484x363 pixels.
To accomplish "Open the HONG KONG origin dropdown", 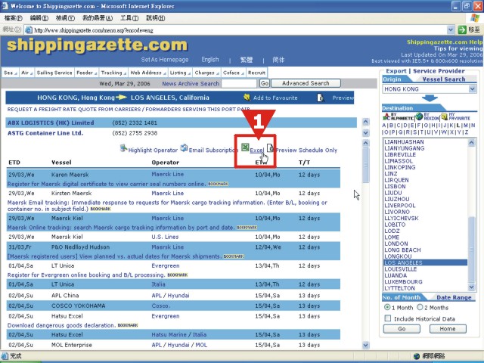I will pos(472,89).
